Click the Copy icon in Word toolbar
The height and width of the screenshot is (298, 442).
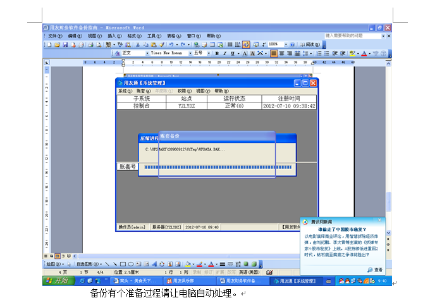145,44
